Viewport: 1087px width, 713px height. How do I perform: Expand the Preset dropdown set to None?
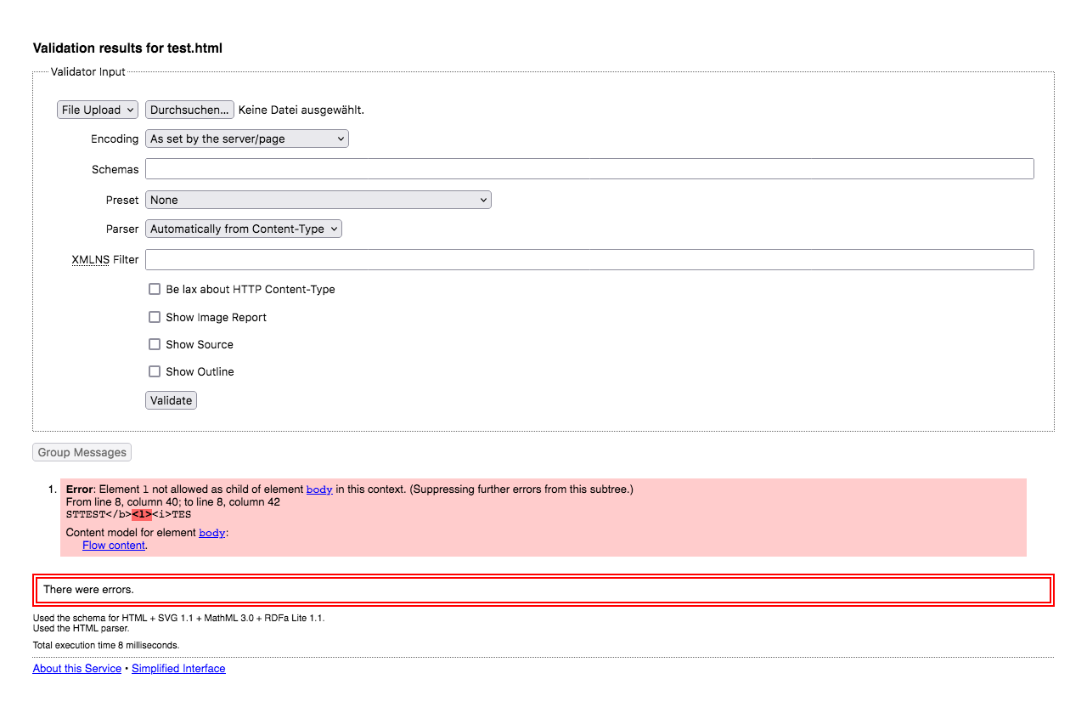pos(318,199)
